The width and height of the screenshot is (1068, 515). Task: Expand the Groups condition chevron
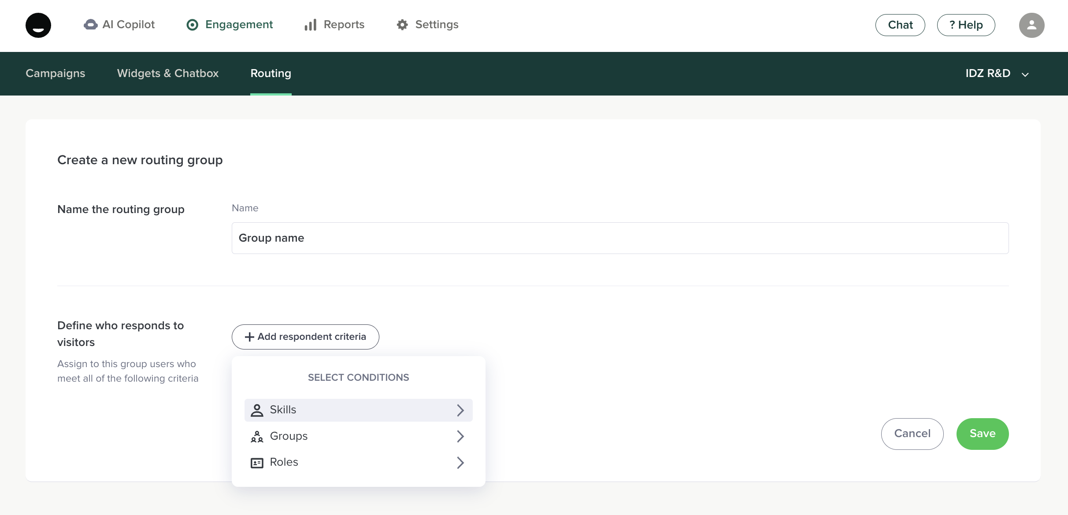(x=460, y=436)
